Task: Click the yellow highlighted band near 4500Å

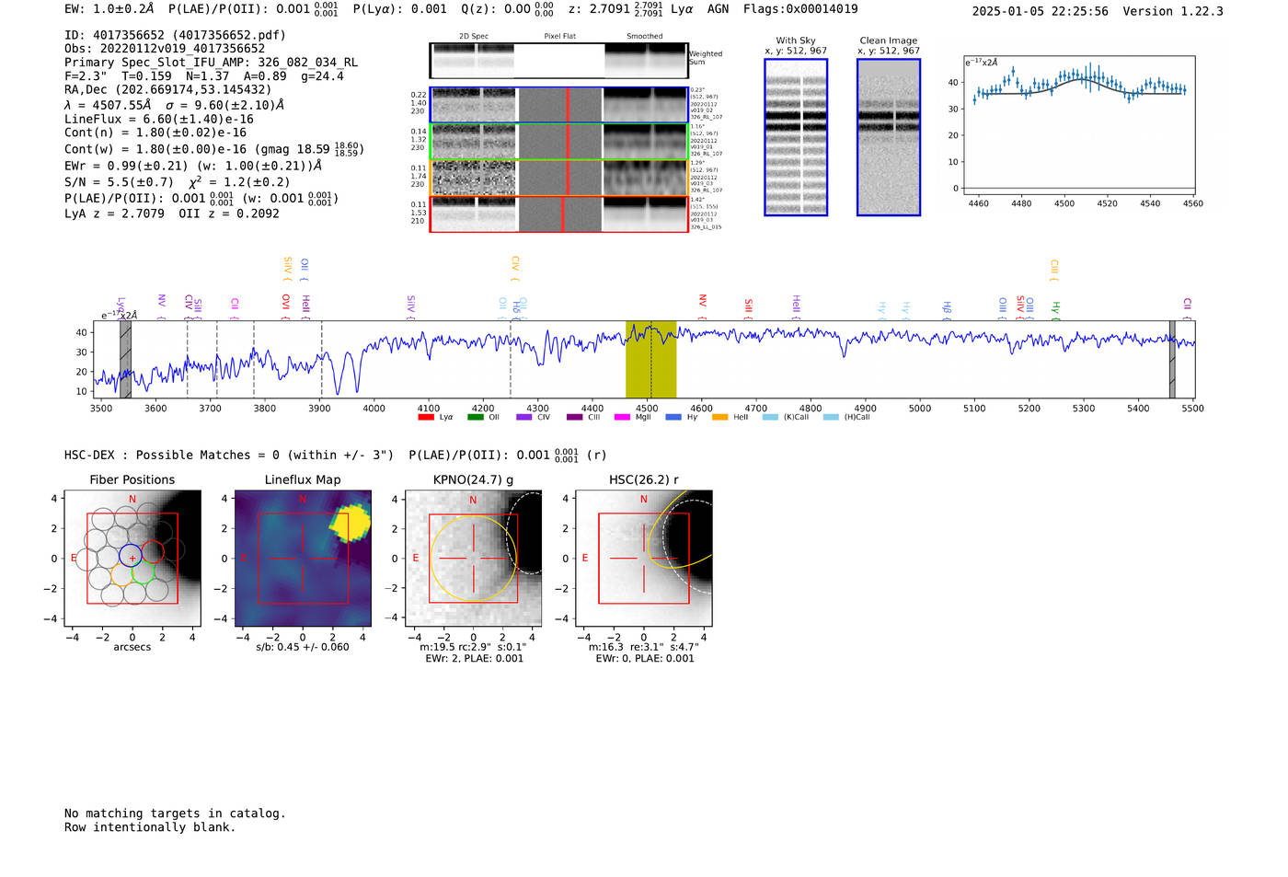Action: (650, 360)
